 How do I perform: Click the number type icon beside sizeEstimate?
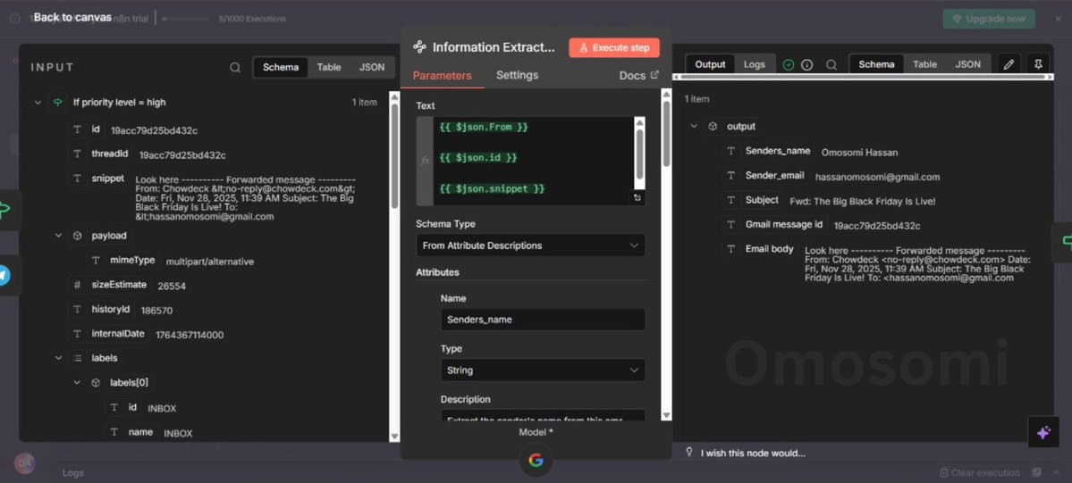(x=77, y=285)
